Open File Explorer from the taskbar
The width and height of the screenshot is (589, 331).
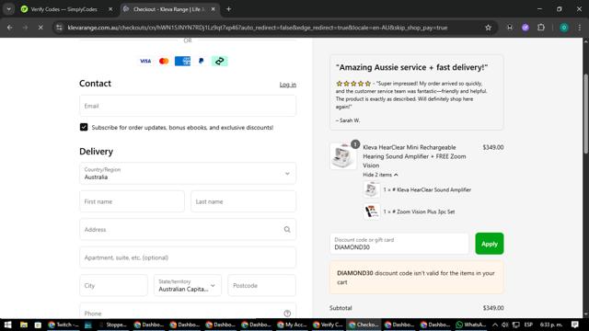tap(24, 325)
